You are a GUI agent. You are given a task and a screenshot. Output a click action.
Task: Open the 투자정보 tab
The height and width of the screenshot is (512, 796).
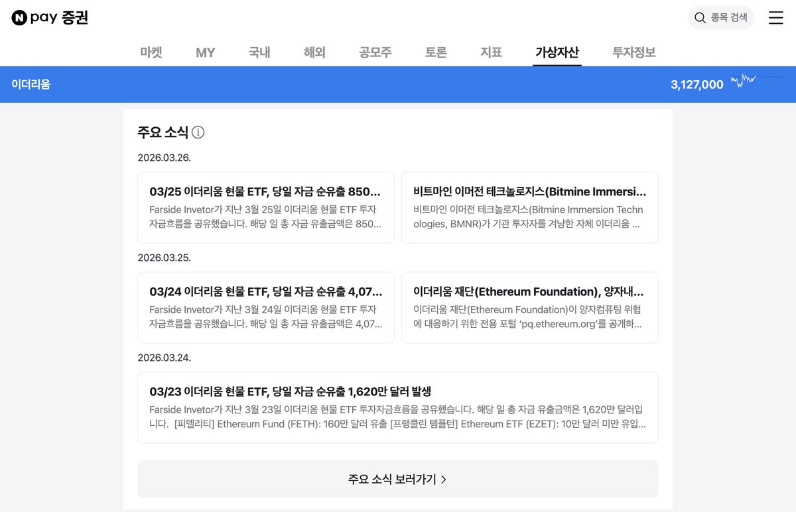coord(634,52)
